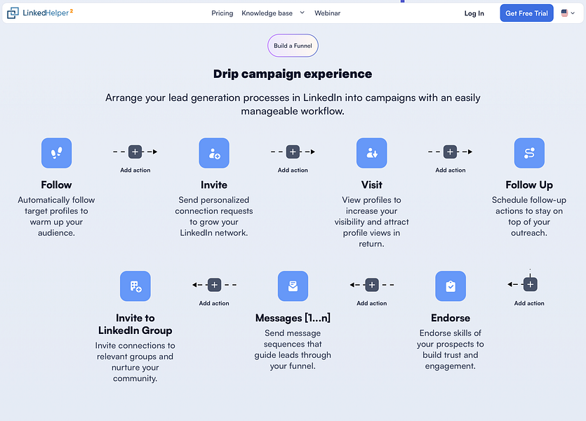The width and height of the screenshot is (586, 421).
Task: Click plus icon between Messages and Endorse
Action: (x=372, y=285)
